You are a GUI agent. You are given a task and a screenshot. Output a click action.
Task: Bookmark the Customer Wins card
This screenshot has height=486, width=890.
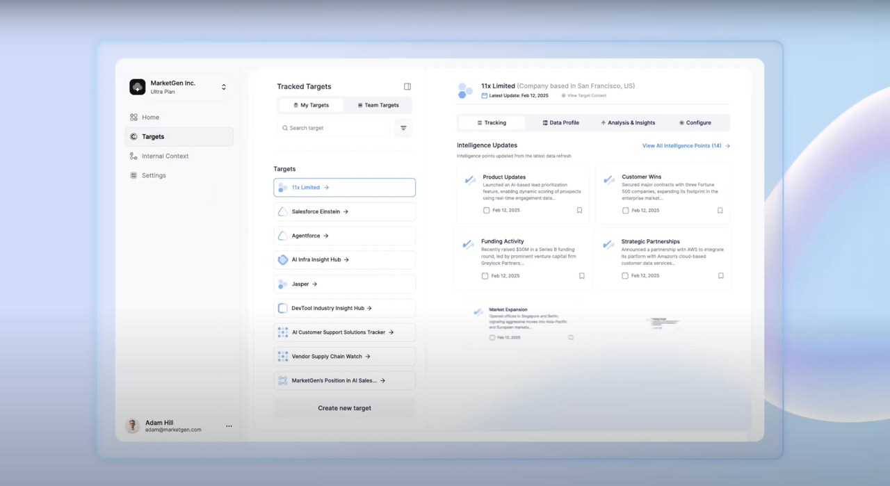coord(720,211)
